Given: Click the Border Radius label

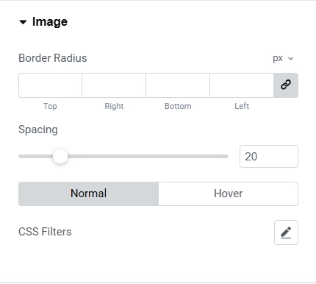Looking at the screenshot, I should 53,58.
